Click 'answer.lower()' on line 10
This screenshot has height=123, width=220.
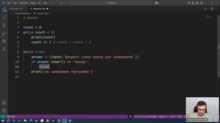point(51,62)
